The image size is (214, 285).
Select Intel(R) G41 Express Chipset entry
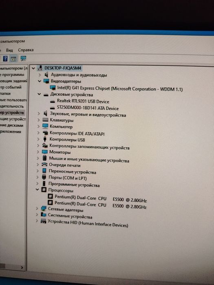pos(120,89)
